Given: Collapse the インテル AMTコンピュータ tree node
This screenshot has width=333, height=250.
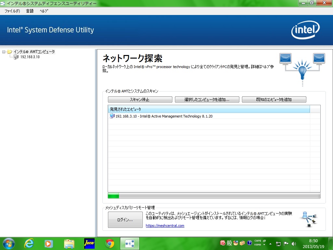Looking at the screenshot, I should tap(4, 52).
